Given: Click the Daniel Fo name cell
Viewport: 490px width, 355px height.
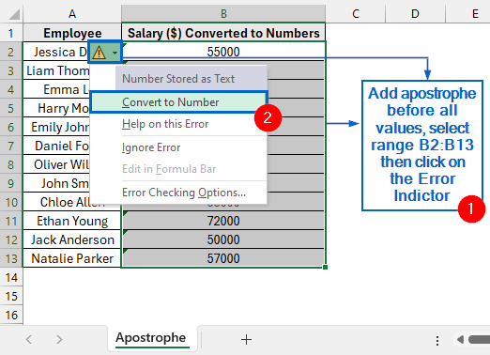Looking at the screenshot, I should coord(56,146).
